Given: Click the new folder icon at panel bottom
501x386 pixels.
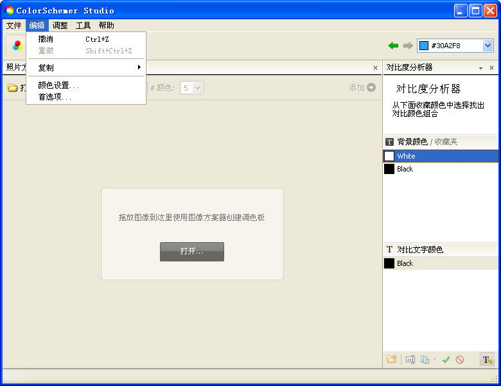Looking at the screenshot, I should coord(391,360).
